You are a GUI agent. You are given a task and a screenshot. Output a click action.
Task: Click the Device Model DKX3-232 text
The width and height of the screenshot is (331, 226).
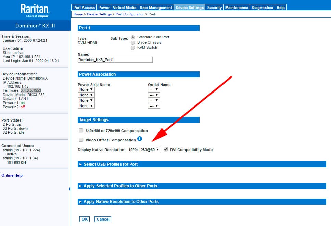click(24, 95)
